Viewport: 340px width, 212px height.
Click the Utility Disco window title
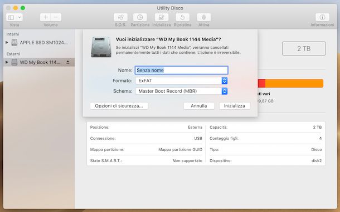[170, 8]
